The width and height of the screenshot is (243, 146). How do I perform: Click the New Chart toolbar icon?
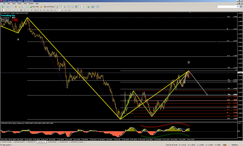(x=3, y=7)
